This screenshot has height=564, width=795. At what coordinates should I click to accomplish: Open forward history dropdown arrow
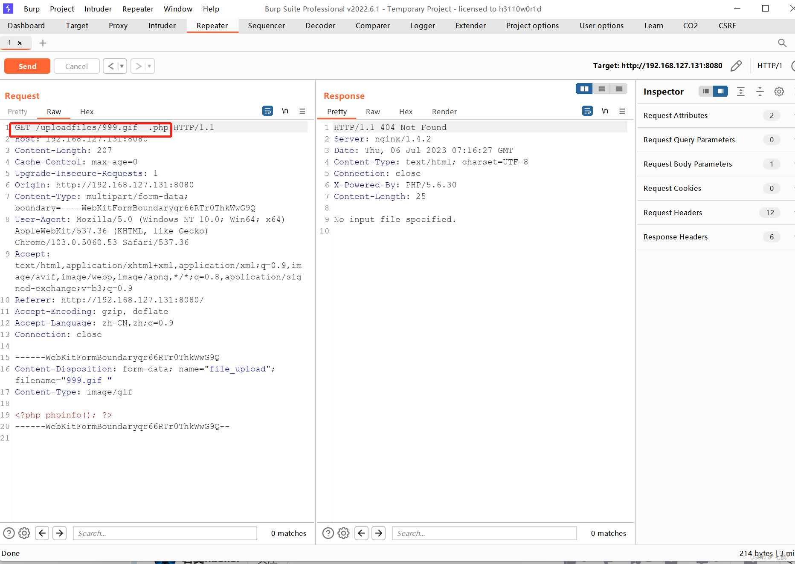click(149, 66)
